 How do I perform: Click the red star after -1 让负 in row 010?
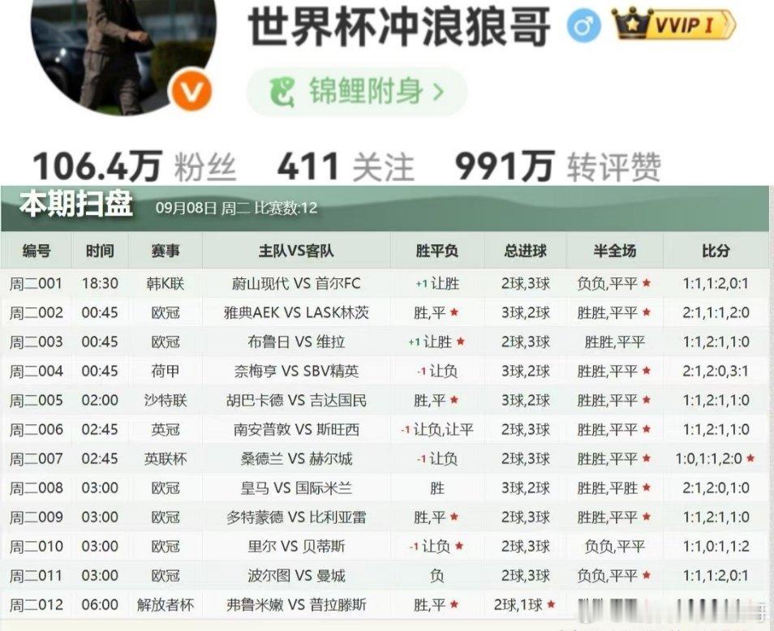coord(459,546)
